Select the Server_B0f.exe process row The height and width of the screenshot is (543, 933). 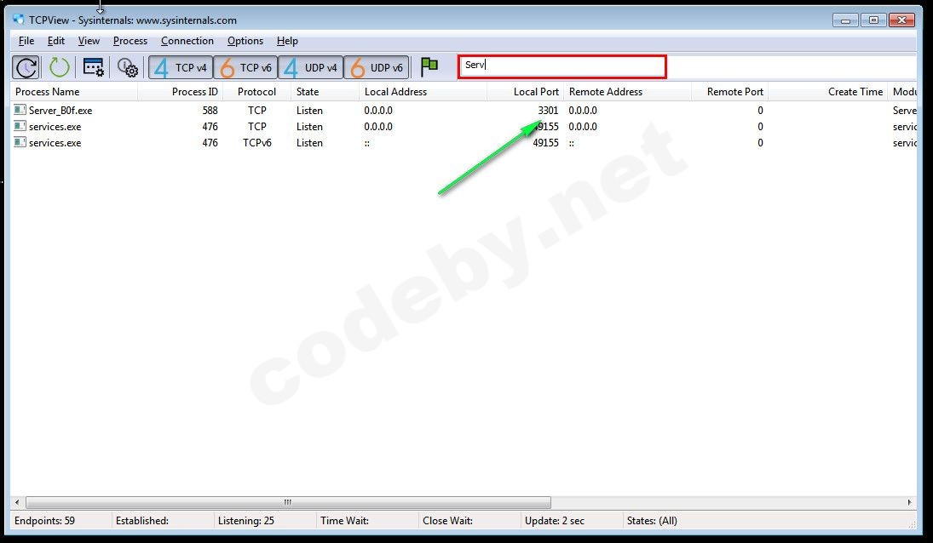(x=464, y=110)
